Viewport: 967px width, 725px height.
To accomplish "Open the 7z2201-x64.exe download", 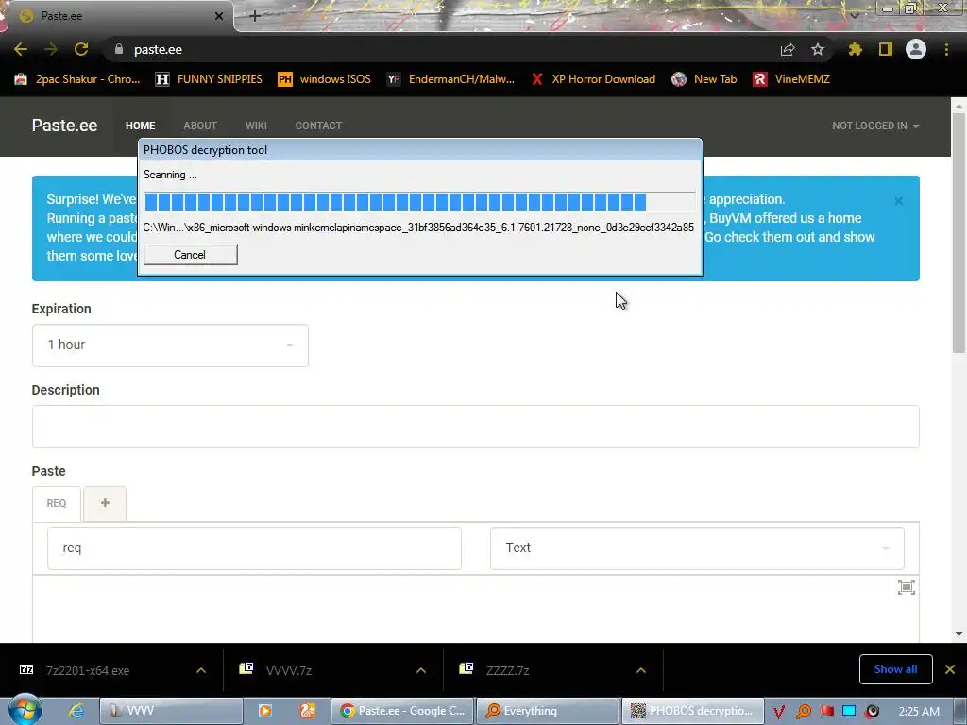I will click(86, 670).
